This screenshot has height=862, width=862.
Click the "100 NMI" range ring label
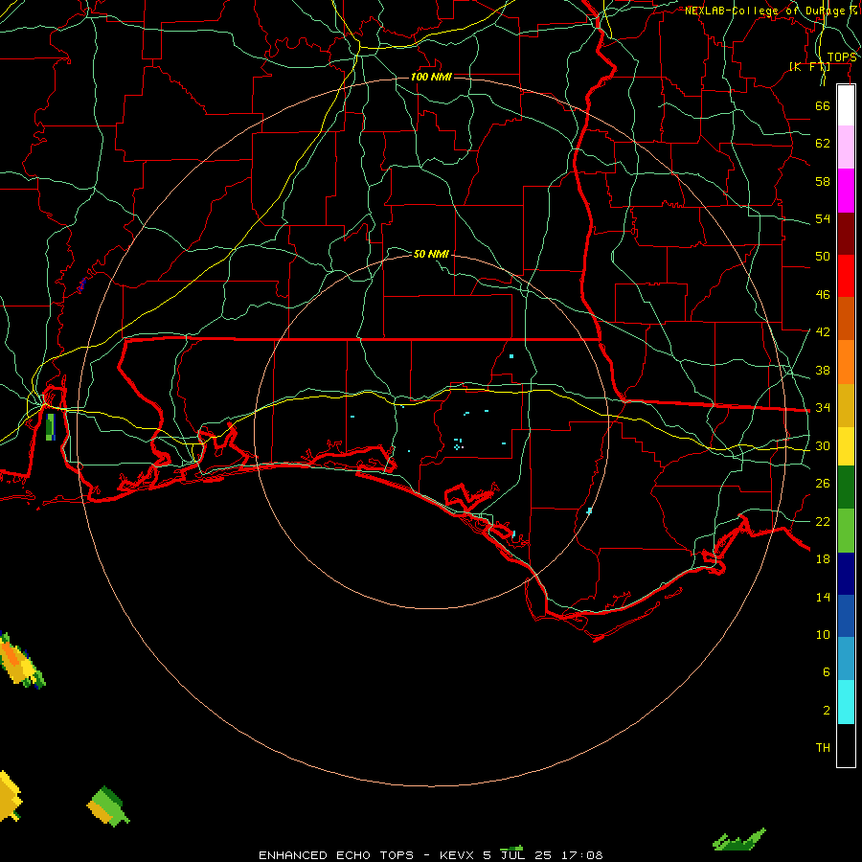(x=431, y=77)
